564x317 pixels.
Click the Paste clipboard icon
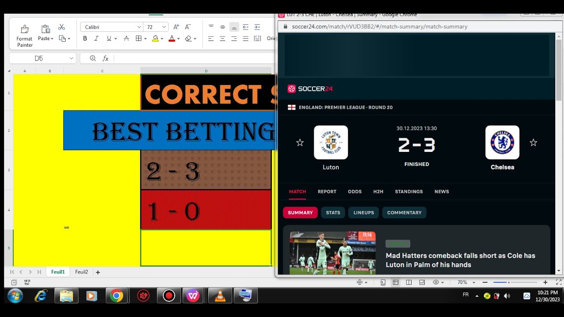point(45,29)
